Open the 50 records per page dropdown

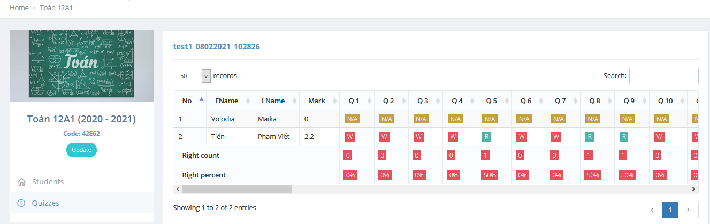pos(192,76)
